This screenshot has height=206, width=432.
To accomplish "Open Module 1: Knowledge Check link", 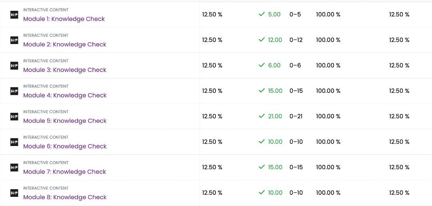I will [64, 19].
